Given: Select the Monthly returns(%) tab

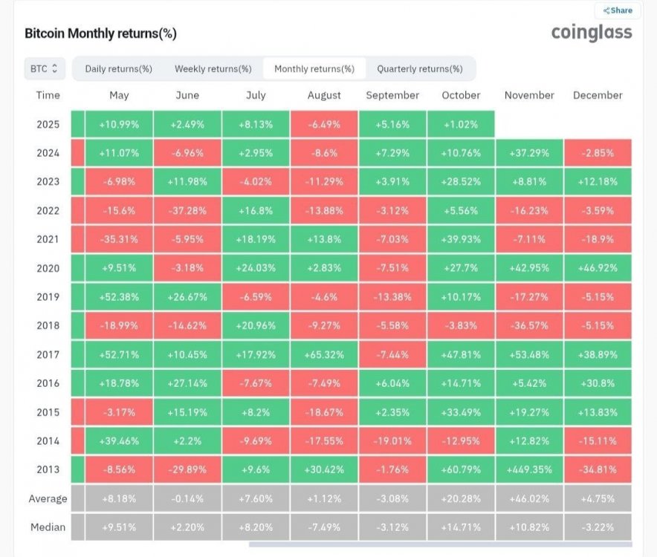Looking at the screenshot, I should (314, 69).
